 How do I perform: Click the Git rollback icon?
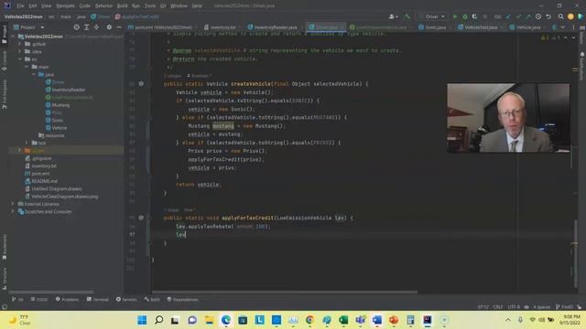(548, 16)
